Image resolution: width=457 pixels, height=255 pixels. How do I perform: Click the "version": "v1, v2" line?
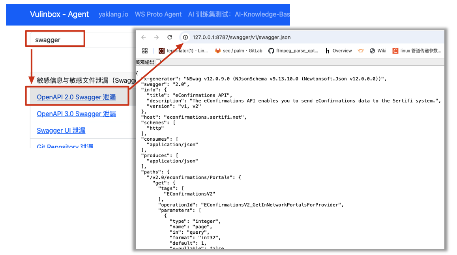174,106
